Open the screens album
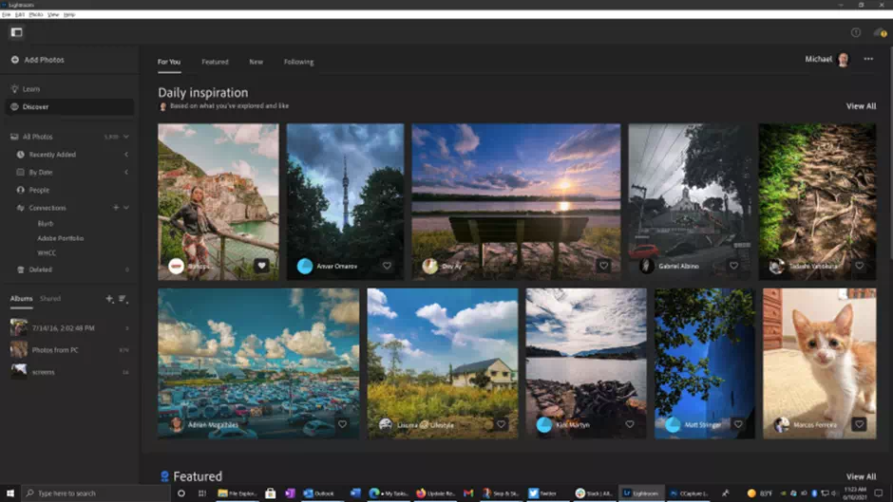893x502 pixels. coord(69,372)
